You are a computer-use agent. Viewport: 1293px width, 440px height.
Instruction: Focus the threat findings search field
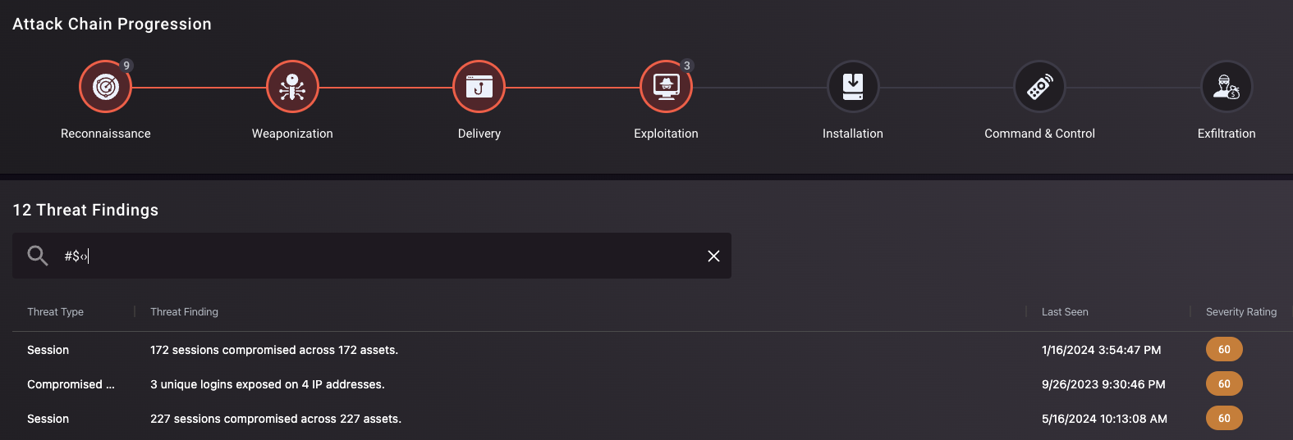372,256
